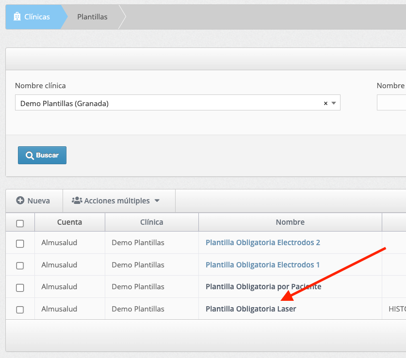The width and height of the screenshot is (406, 358).
Task: Open the Clínicas breadcrumb
Action: pyautogui.click(x=36, y=17)
